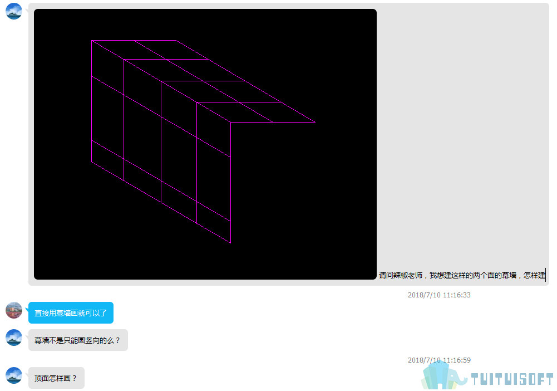
Task: Select the blue bubble 直接用幕墙画就可以了
Action: click(71, 313)
